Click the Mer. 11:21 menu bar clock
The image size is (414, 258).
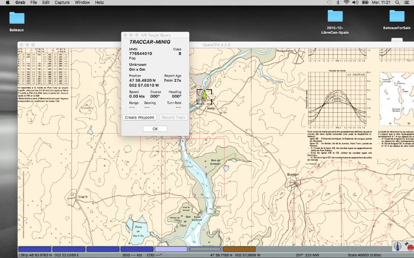tap(381, 3)
